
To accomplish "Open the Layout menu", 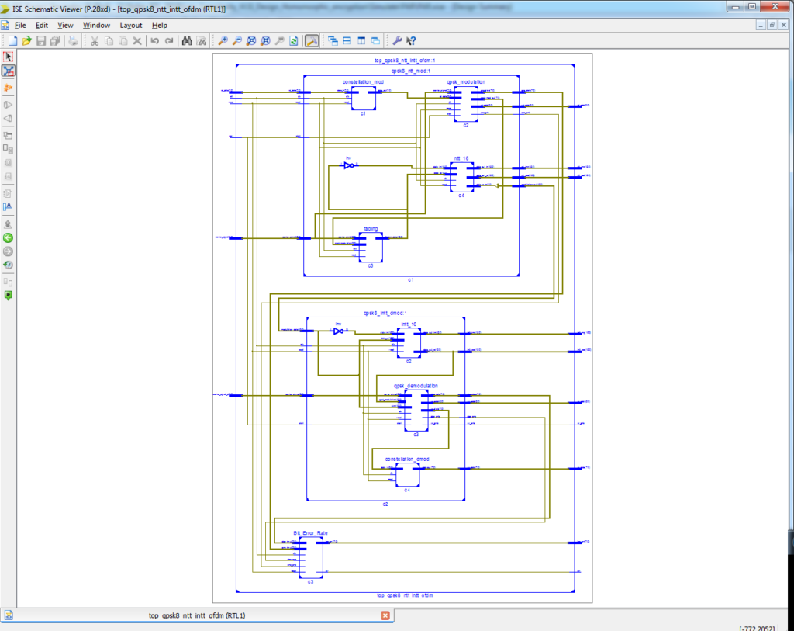I will [130, 25].
